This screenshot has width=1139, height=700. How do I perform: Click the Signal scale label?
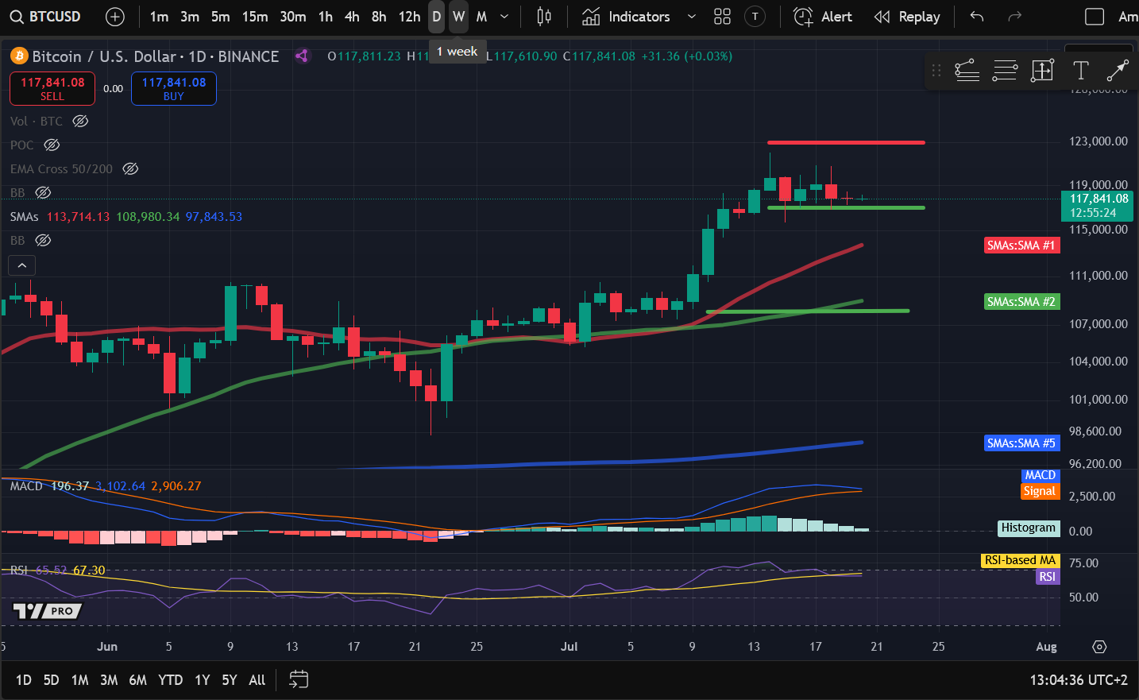tap(1040, 491)
